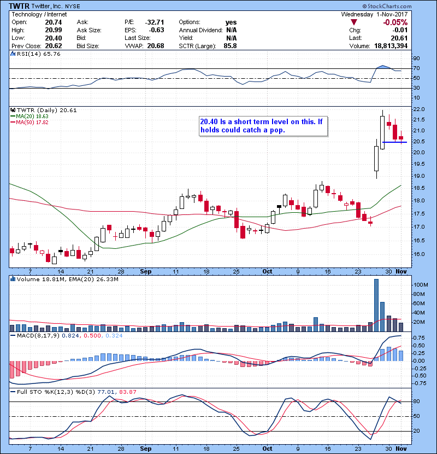
Task: Click the light-blue MACD histogram value 0.324
Action: click(114, 336)
